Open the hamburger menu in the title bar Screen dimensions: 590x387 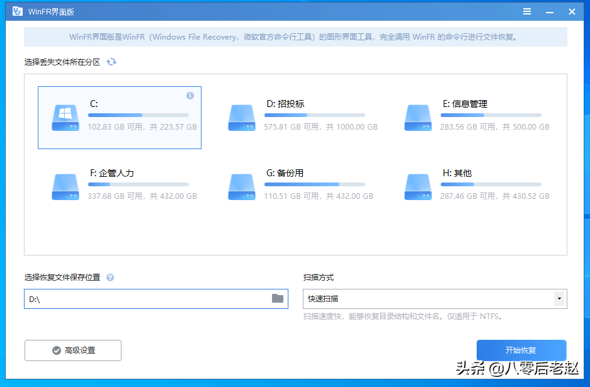click(x=526, y=11)
